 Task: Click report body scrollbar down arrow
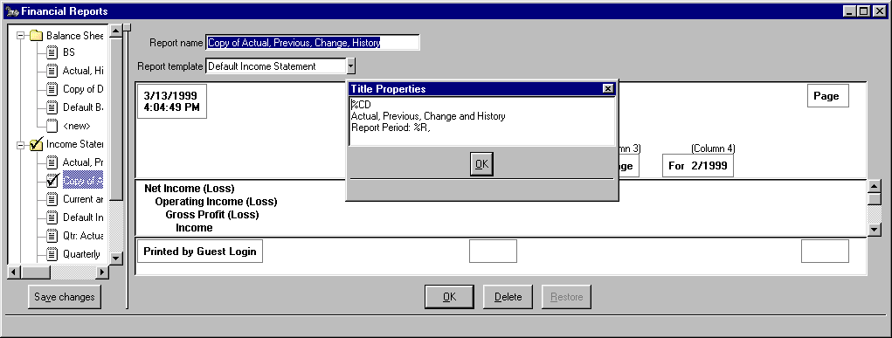[875, 230]
